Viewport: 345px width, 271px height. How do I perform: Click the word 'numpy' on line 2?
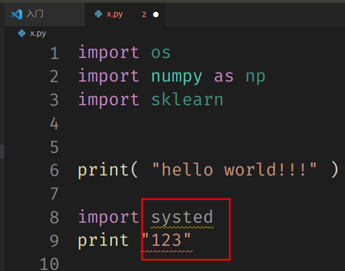coord(177,77)
